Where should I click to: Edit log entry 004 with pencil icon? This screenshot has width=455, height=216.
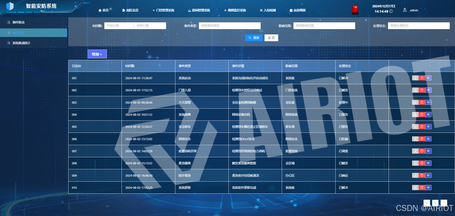click(415, 115)
